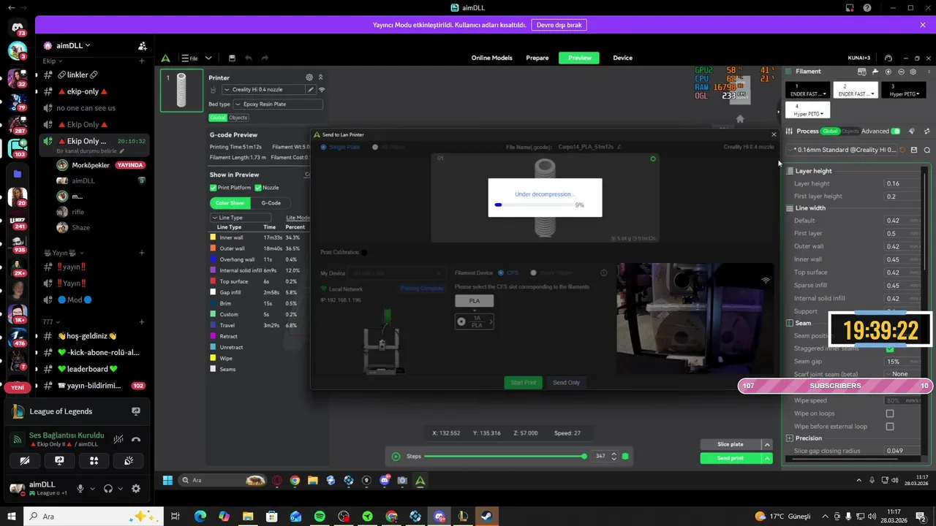Disconnect from Discord voice channel
The width and height of the screenshot is (936, 526).
click(136, 440)
